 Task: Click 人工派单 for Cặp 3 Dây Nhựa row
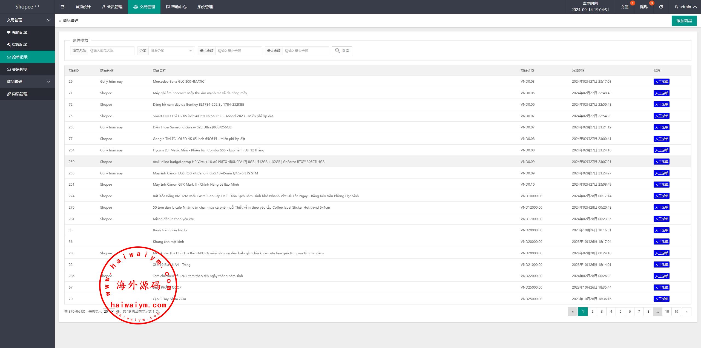coord(662,299)
